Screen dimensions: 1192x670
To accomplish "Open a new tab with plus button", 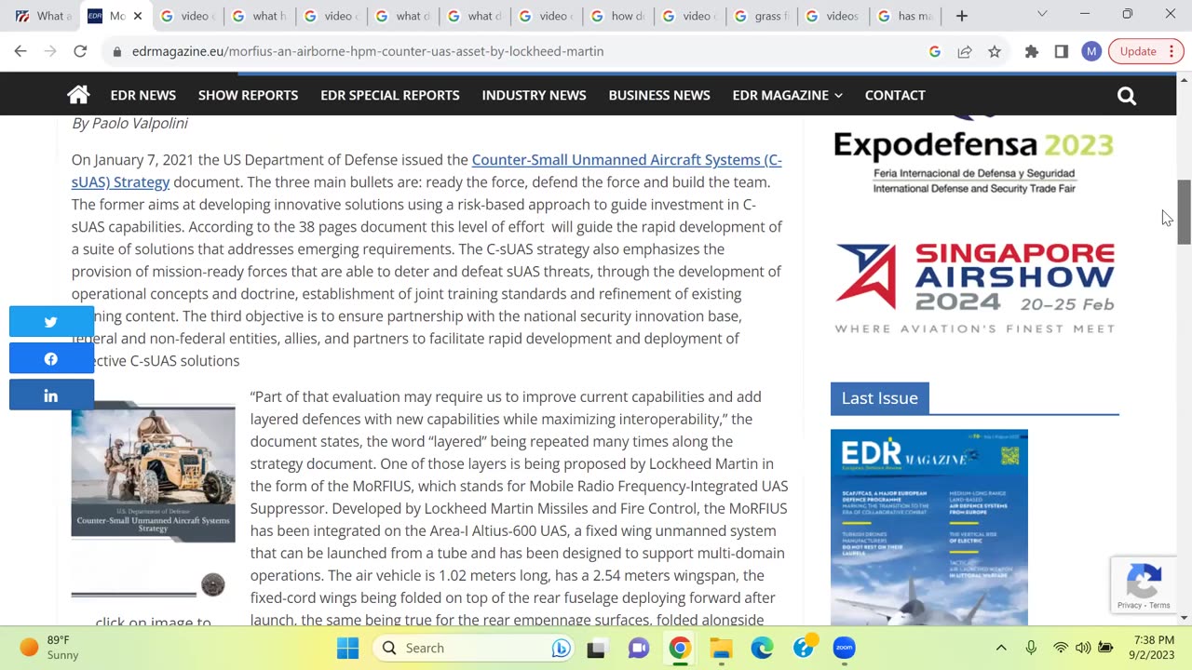I will pyautogui.click(x=962, y=16).
